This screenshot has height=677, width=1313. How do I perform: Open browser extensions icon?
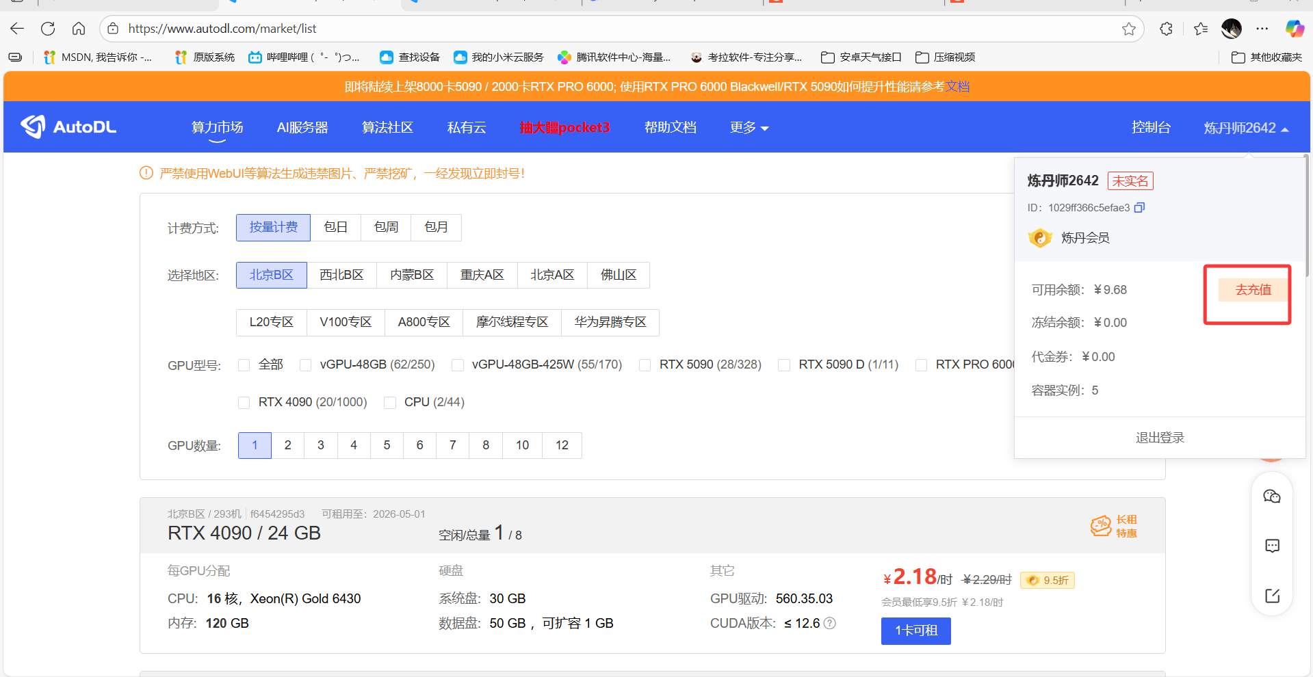tap(1167, 29)
